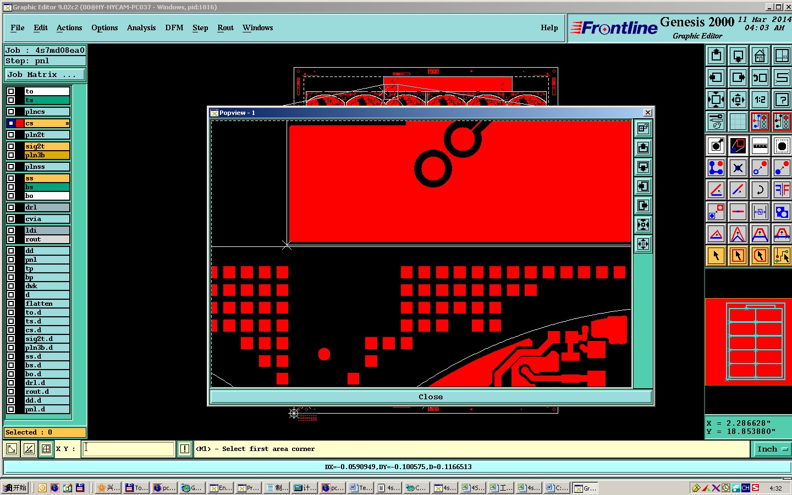Open the 'Te...' taskbar item
This screenshot has height=495, width=792.
coord(361,488)
